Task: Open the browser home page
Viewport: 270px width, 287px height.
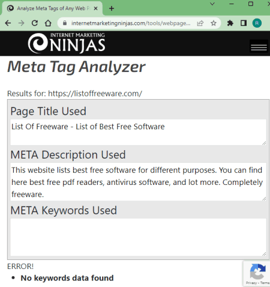Action: tap(48, 23)
